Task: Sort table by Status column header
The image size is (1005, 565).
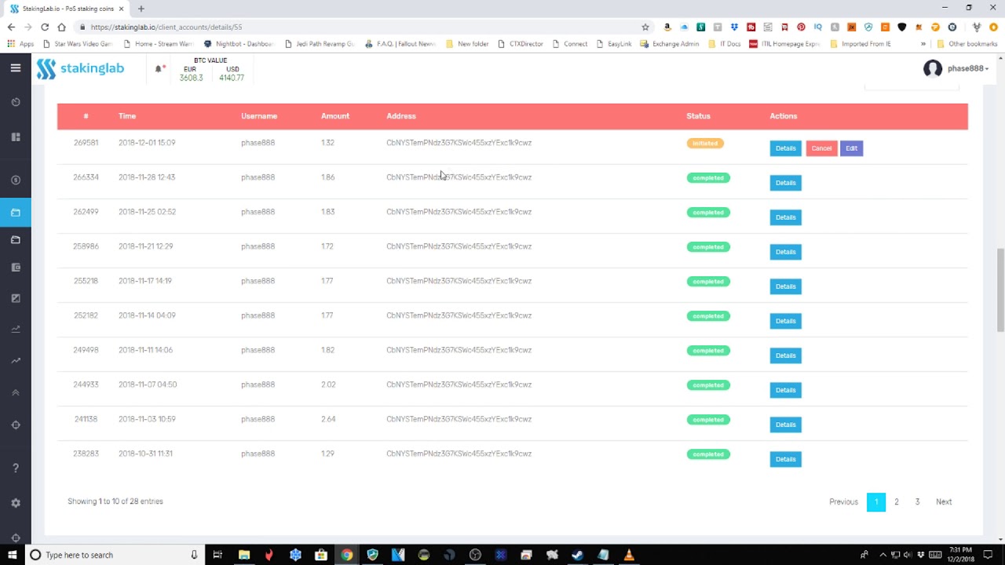Action: (x=698, y=116)
